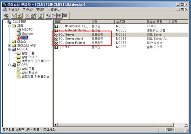Minimize the inner MDI child window
Image resolution: width=191 pixels, height=134 pixels.
click(x=178, y=9)
